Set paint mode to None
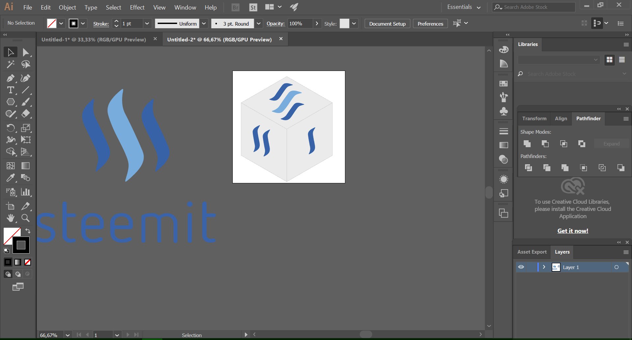Image resolution: width=632 pixels, height=340 pixels. 28,262
